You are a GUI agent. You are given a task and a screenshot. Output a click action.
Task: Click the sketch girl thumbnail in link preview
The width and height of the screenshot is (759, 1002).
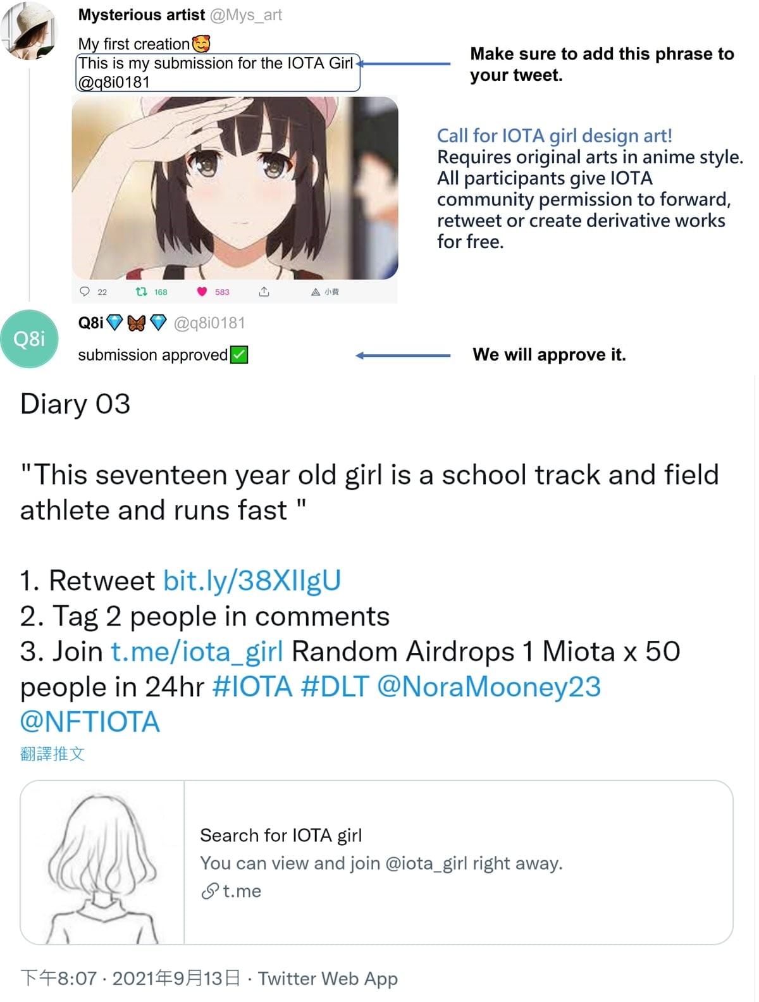tap(102, 863)
